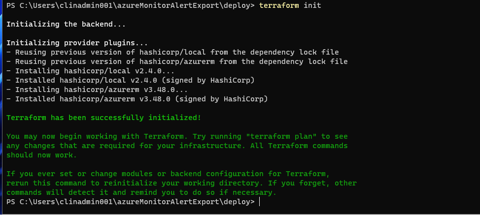Screen dimensions: 480x215
Task: Click the "commands will detect it and remind you" line
Action: coord(141,193)
